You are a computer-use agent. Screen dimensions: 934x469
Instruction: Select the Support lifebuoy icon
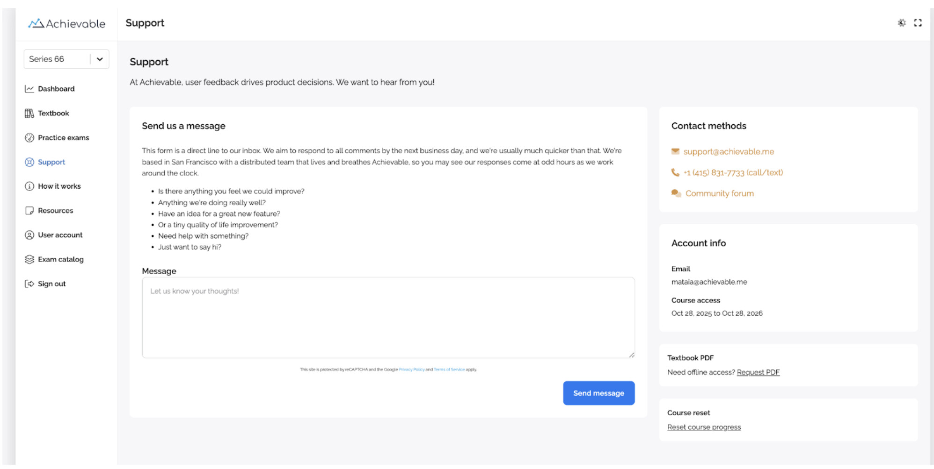point(29,162)
